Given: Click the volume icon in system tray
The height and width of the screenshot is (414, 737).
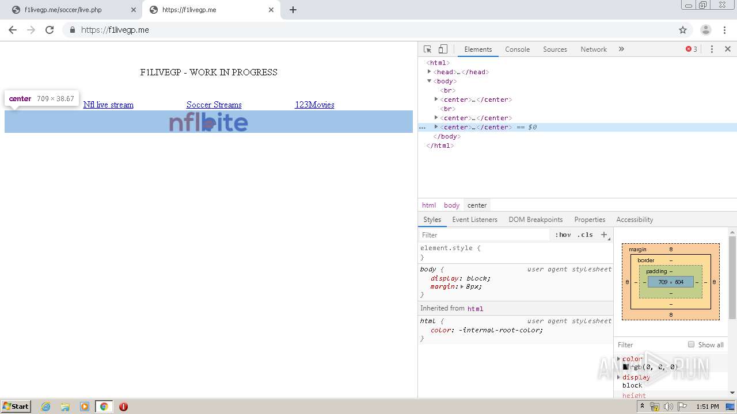Looking at the screenshot, I should 668,407.
